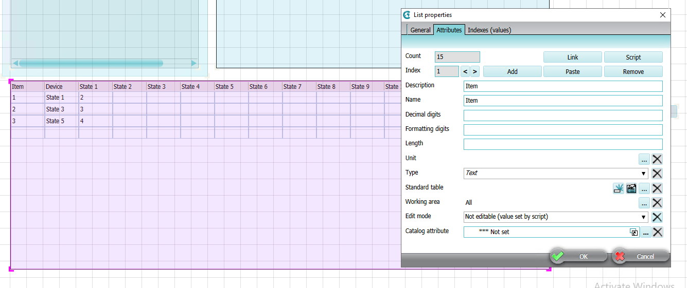Browse for Unit using the ellipsis button
The height and width of the screenshot is (288, 687).
coord(644,159)
